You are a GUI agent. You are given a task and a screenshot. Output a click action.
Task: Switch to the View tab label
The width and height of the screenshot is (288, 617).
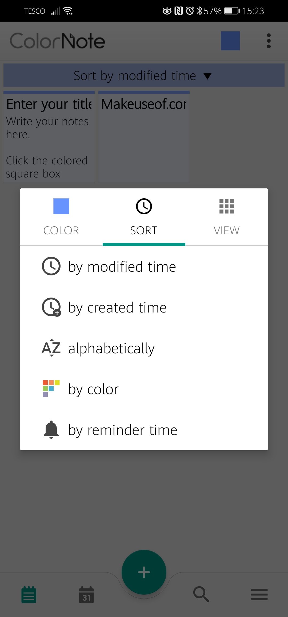tap(226, 231)
